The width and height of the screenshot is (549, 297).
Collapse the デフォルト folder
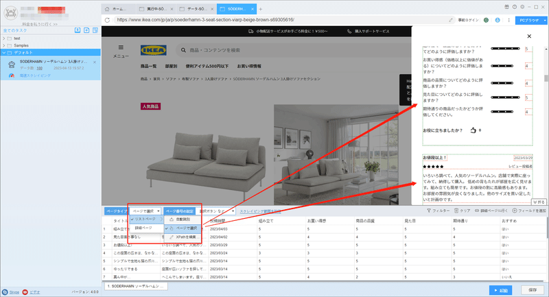coord(4,53)
